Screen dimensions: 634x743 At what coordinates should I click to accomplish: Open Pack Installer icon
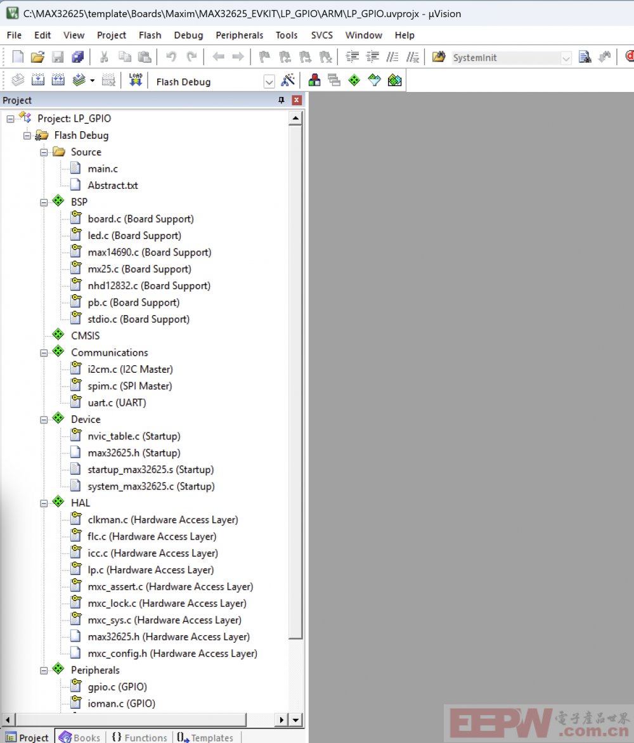click(395, 80)
